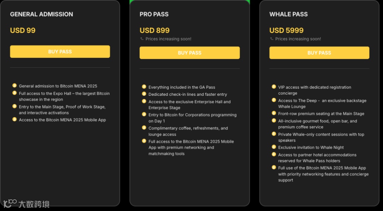Select the GENERAL ADMISSION heading

pyautogui.click(x=41, y=15)
